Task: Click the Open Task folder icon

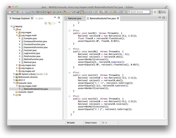Action: pos(68,12)
